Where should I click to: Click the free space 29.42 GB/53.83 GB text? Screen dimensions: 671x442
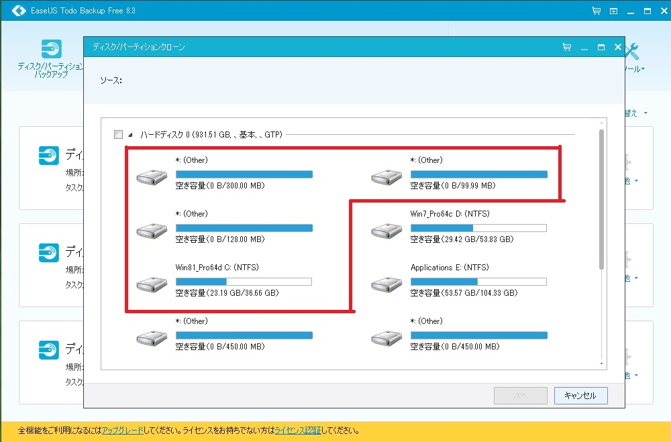[462, 239]
